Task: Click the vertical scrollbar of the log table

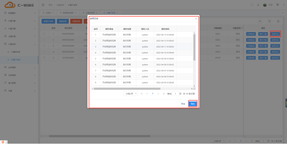Action: (194, 47)
